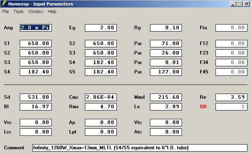Click the Ap input field
Screen dimensions: 251x154
tap(101, 122)
